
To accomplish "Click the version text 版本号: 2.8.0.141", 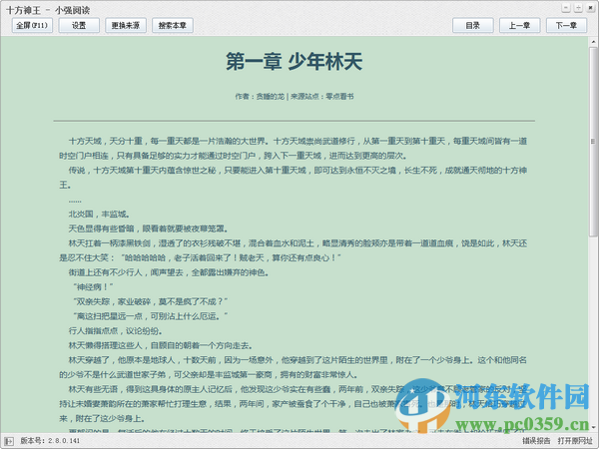I will coord(50,441).
